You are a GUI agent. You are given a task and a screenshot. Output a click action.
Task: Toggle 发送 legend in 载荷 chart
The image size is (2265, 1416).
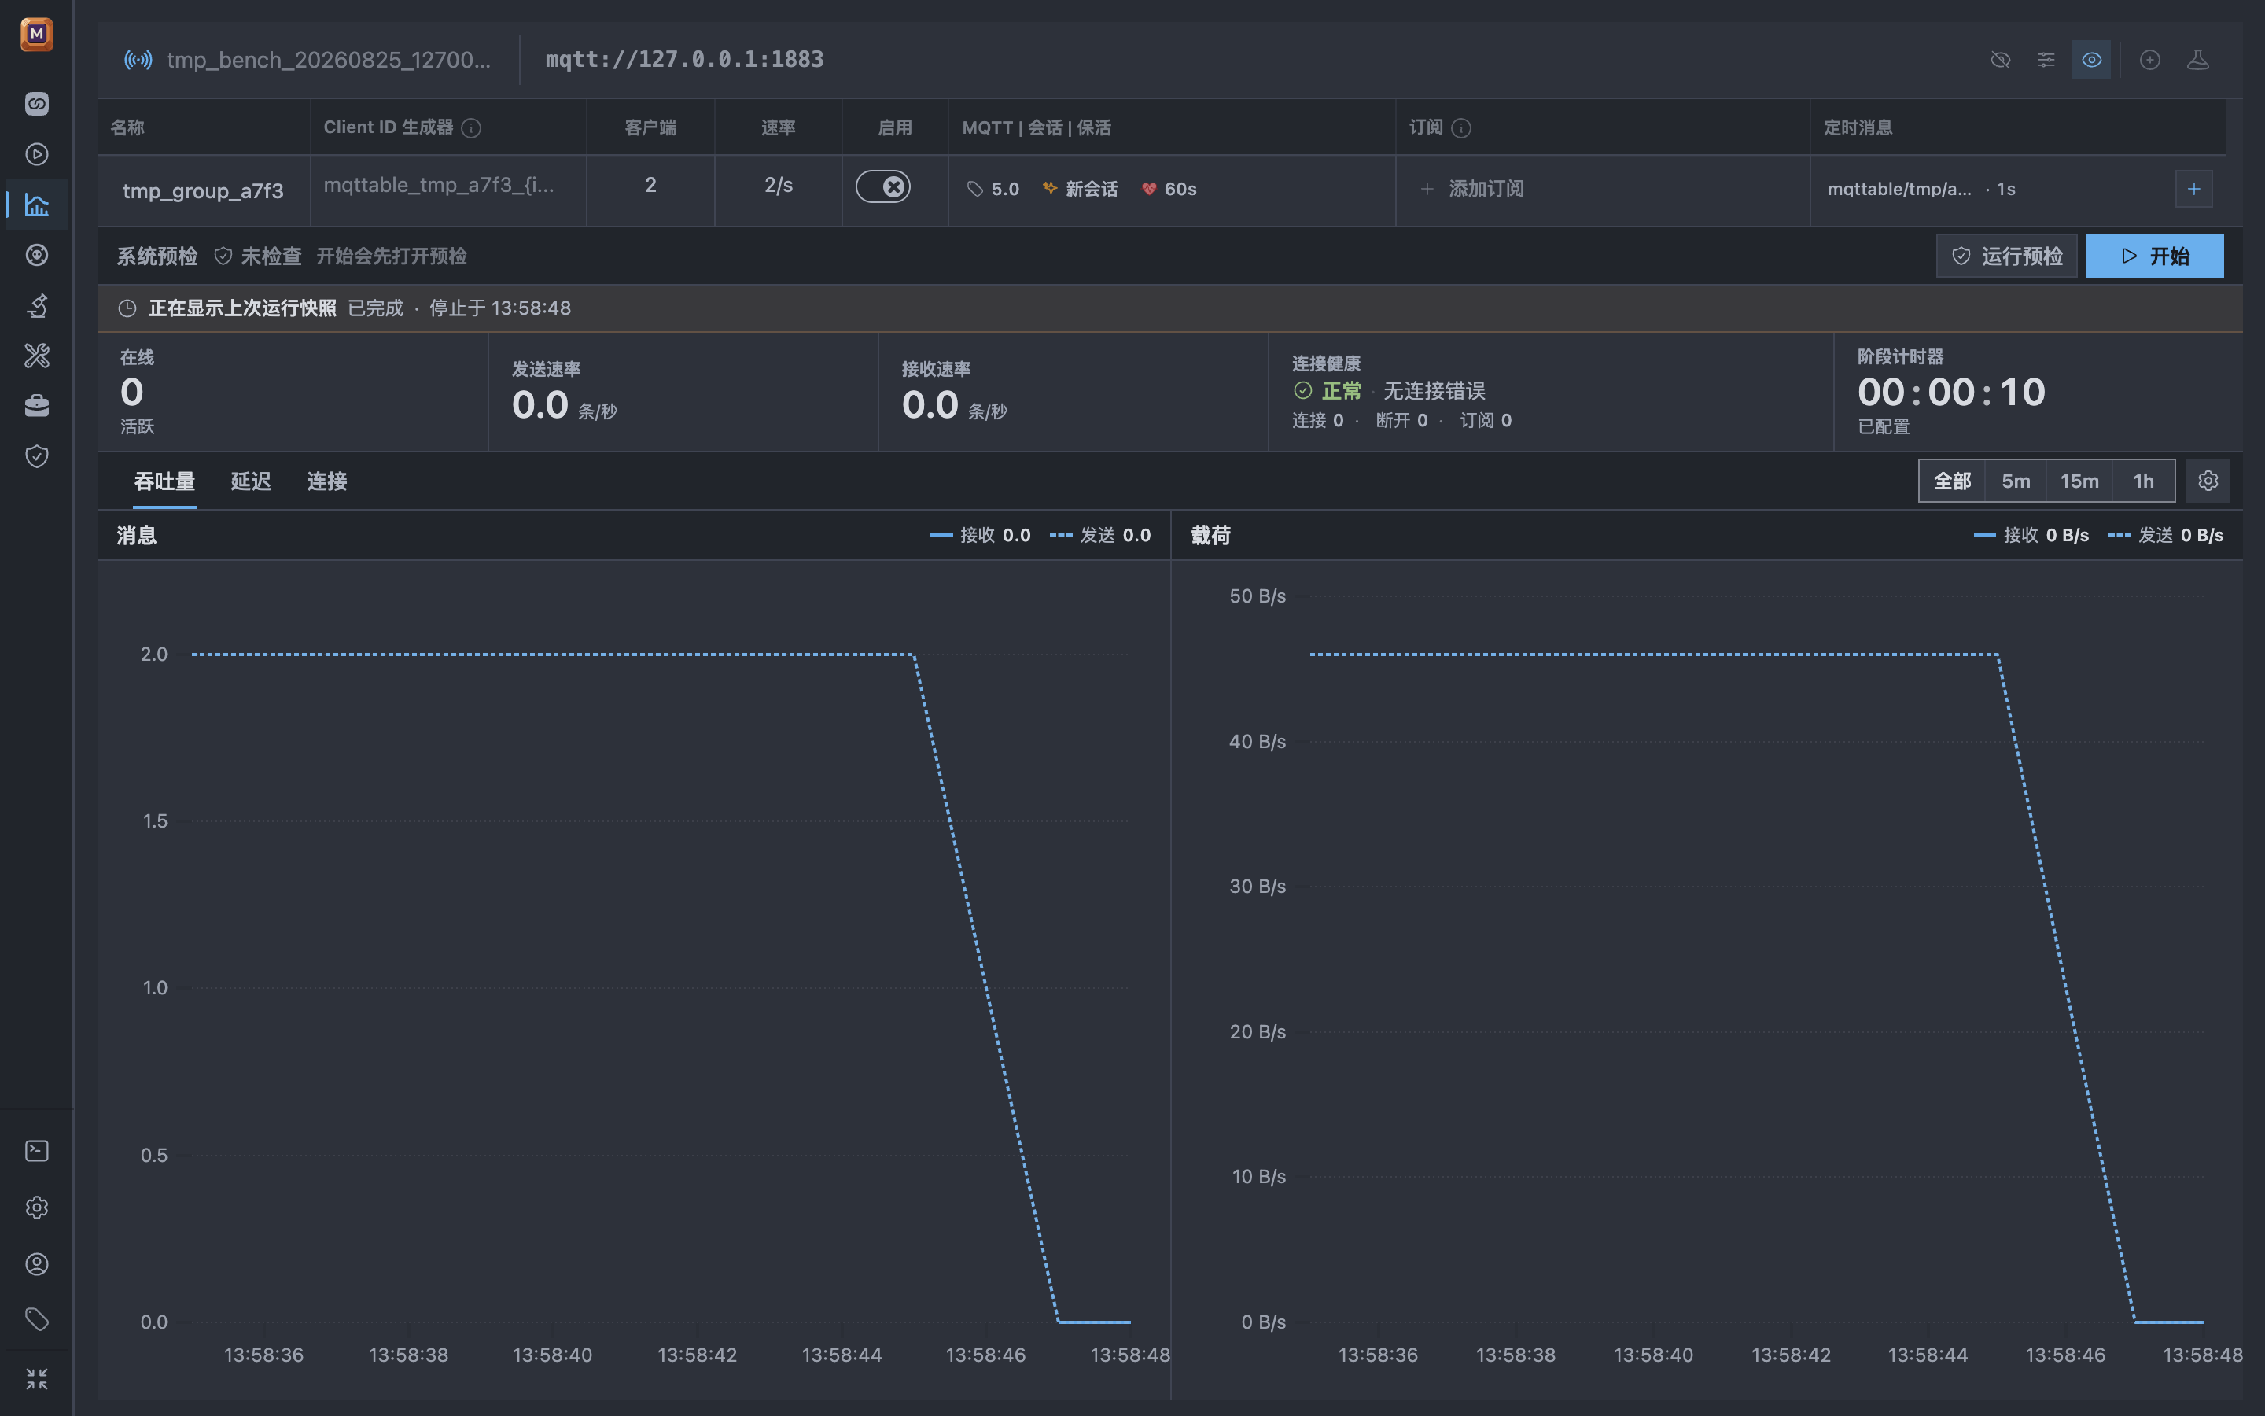click(x=2166, y=536)
